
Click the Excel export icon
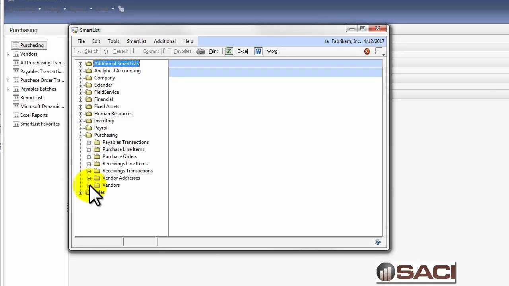click(x=229, y=51)
